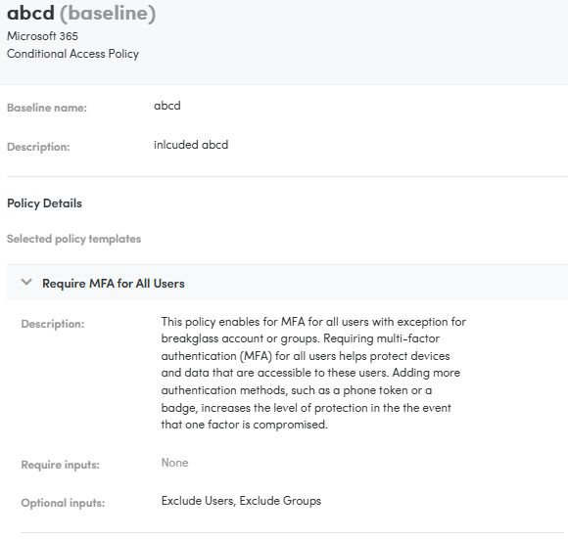568x539 pixels.
Task: Click the Policy Details section heading
Action: tap(44, 203)
